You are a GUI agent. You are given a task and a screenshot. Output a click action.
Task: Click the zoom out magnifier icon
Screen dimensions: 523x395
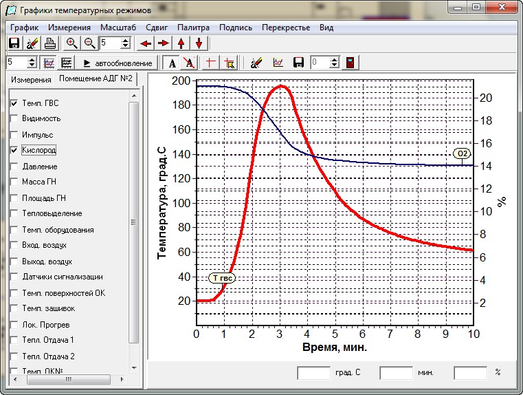89,43
